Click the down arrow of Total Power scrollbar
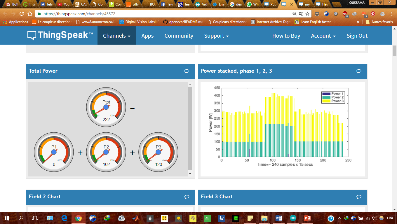The width and height of the screenshot is (397, 224). pos(190,174)
